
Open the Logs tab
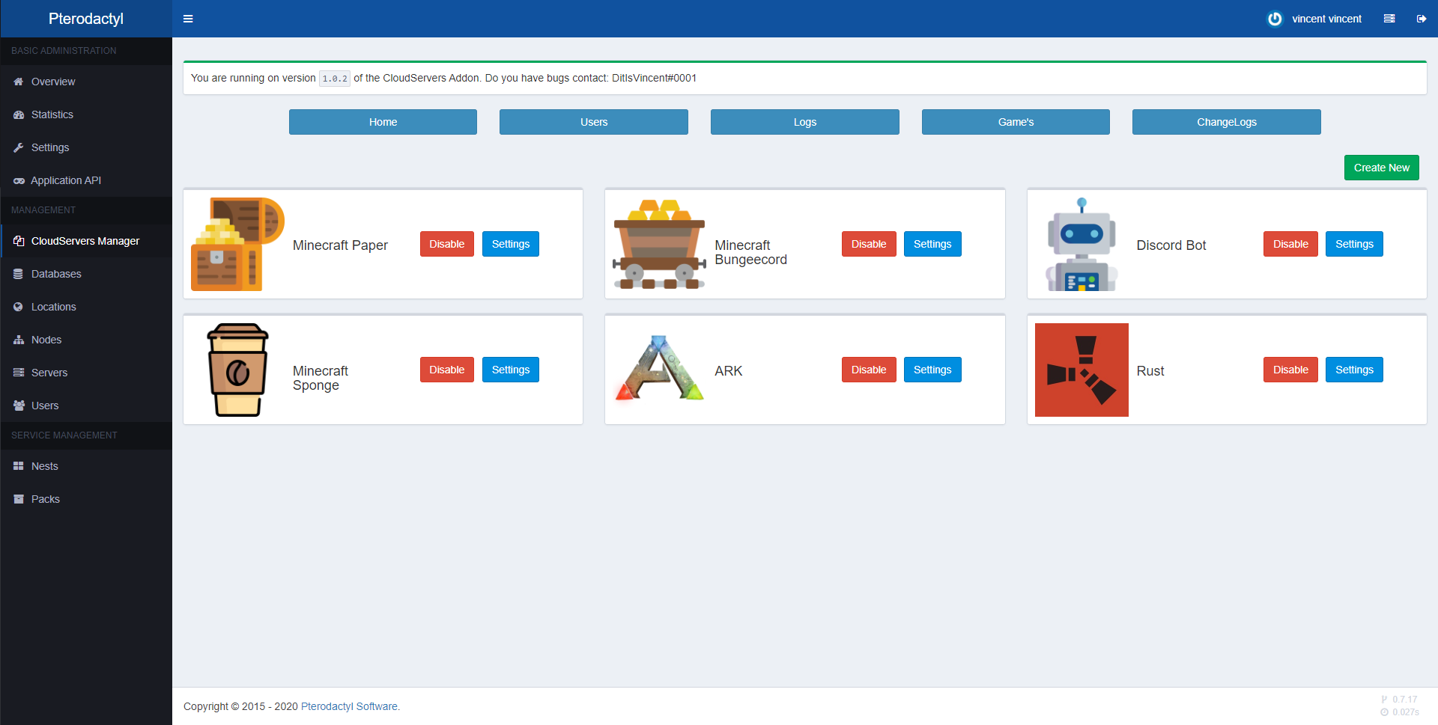tap(804, 122)
